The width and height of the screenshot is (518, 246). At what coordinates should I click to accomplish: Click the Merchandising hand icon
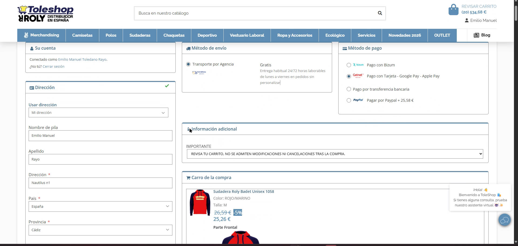tap(26, 35)
